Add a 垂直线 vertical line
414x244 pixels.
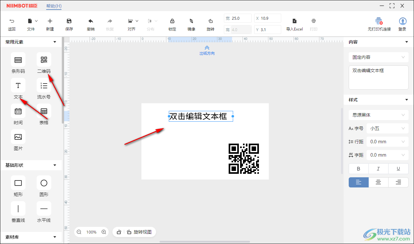(18, 208)
